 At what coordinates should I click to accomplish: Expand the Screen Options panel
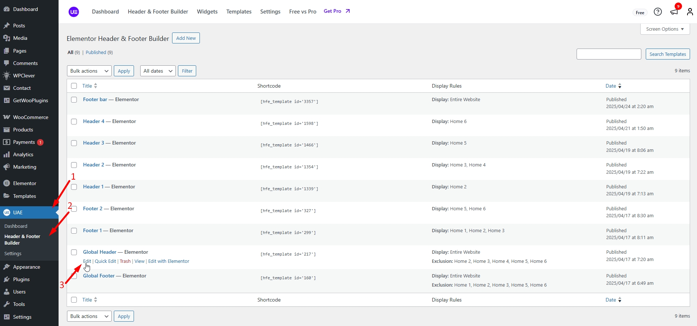tap(665, 29)
